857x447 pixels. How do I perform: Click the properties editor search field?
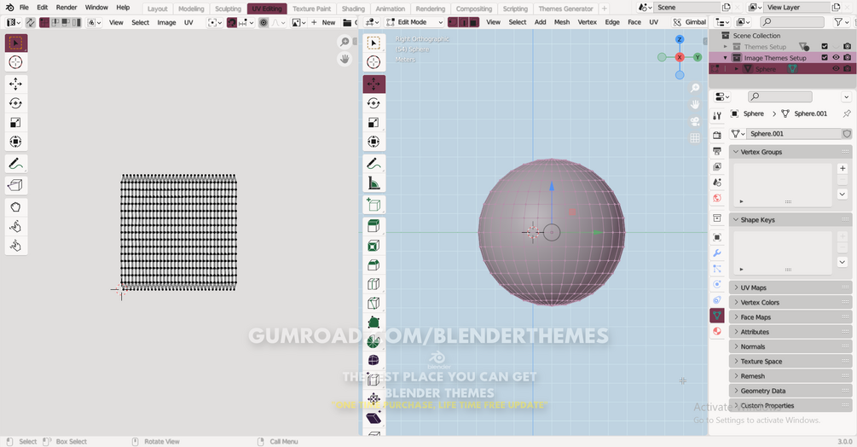point(780,96)
